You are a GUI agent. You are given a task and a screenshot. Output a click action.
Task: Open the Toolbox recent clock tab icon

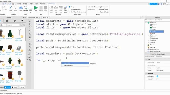click(15, 21)
